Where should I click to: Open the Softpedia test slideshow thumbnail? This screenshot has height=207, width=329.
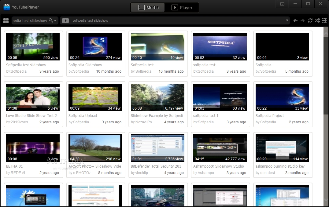[33, 46]
